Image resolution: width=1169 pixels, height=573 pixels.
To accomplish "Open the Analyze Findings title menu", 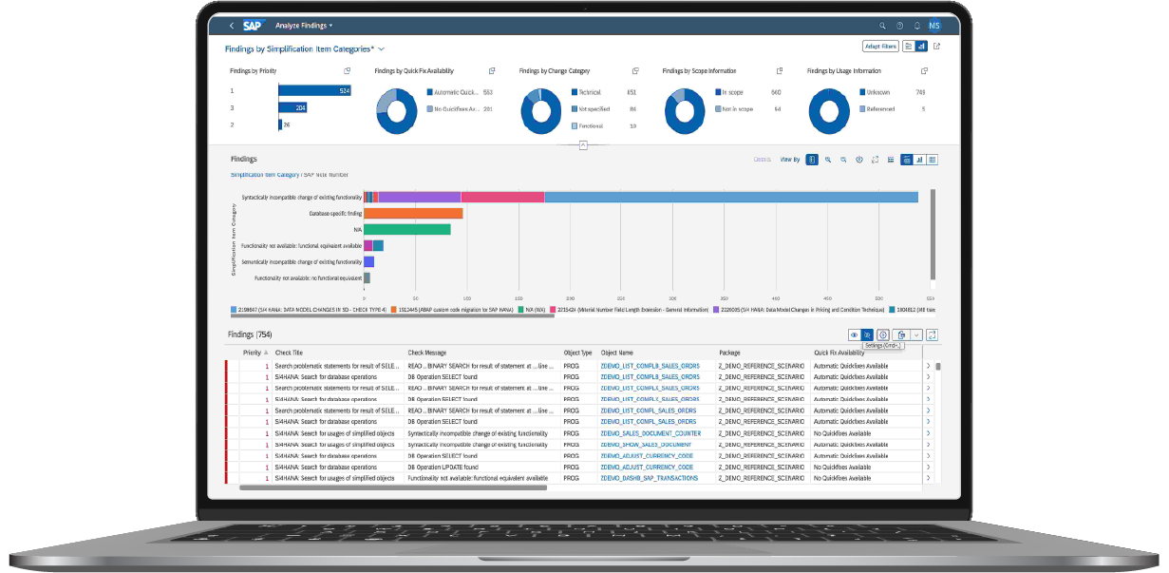I will [304, 26].
